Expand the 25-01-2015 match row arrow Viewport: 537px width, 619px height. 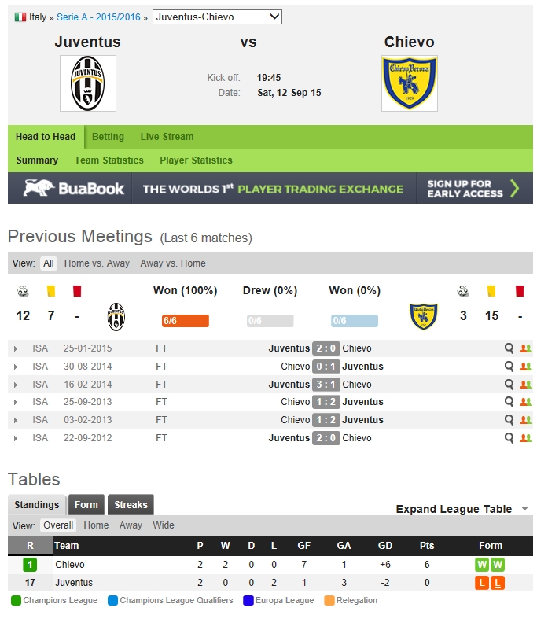coord(15,348)
